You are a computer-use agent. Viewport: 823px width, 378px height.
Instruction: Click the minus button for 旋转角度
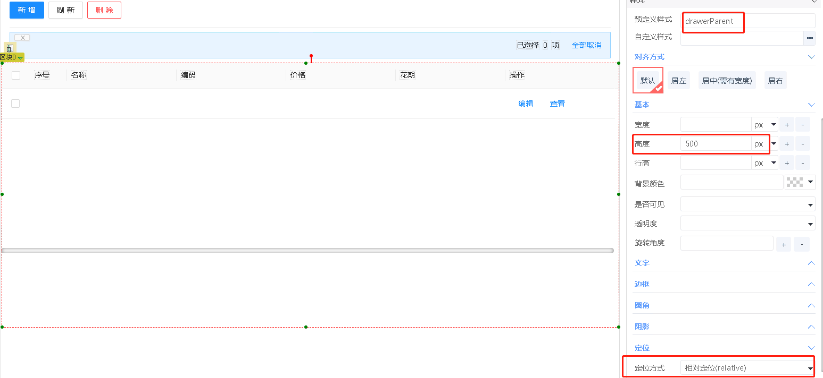(801, 244)
